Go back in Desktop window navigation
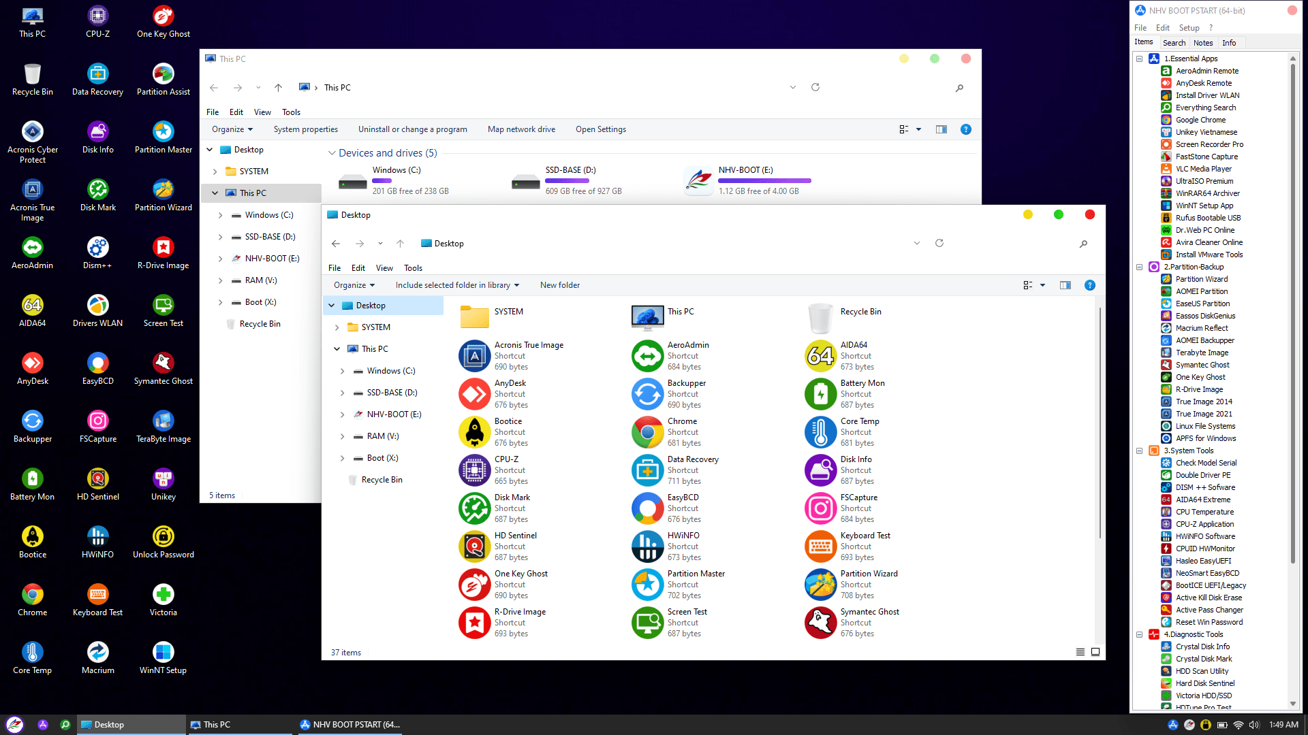Viewport: 1308px width, 735px height. [336, 244]
